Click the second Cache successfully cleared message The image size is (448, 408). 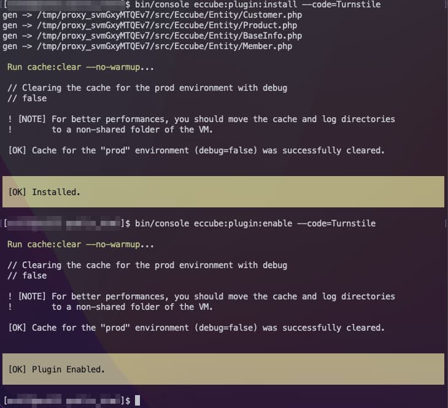(x=196, y=328)
